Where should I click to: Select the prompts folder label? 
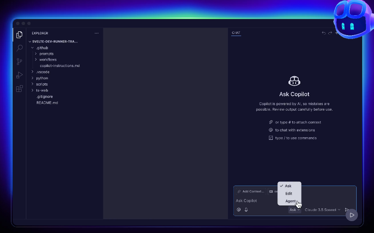[x=46, y=54]
